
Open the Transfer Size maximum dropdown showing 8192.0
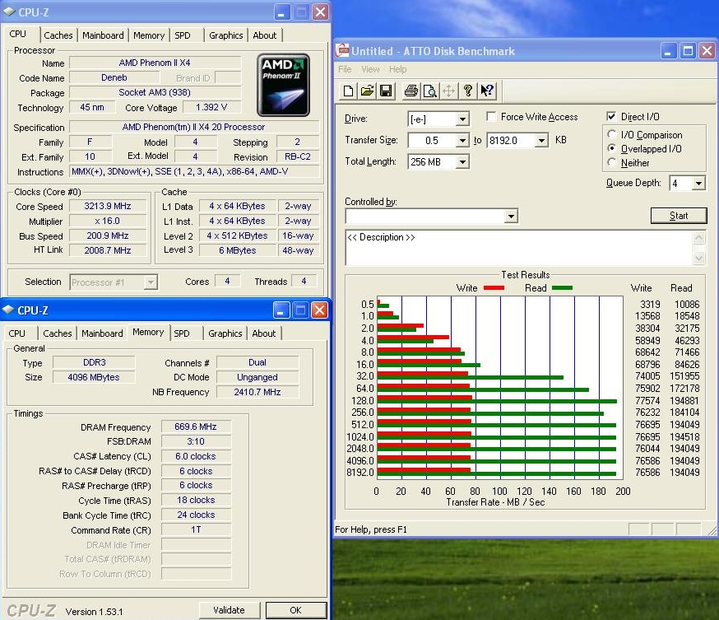point(541,141)
